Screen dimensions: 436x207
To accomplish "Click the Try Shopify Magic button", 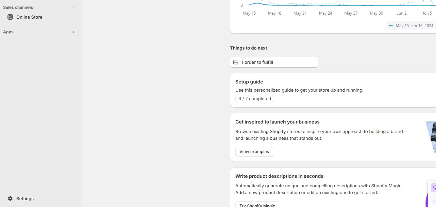I will 257,205.
